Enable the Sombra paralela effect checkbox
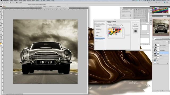This screenshot has width=170, height=95. [x=95, y=25]
